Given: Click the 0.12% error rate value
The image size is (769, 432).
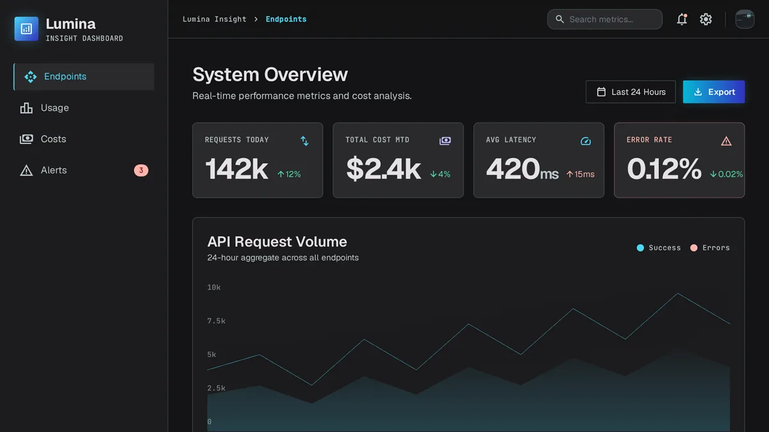Looking at the screenshot, I should (665, 170).
